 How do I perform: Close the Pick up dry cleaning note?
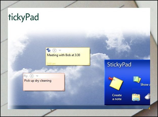(x=32, y=76)
